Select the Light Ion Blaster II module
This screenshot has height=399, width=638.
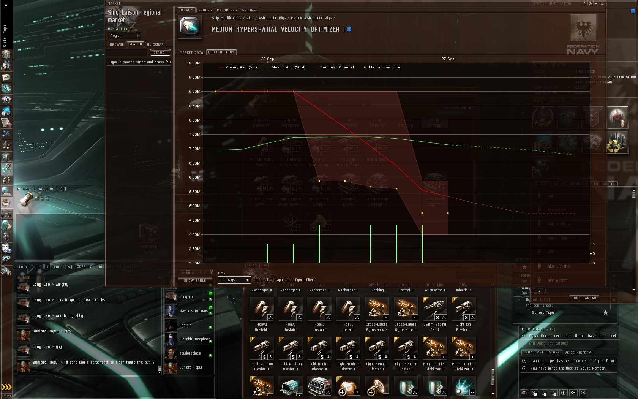click(464, 315)
